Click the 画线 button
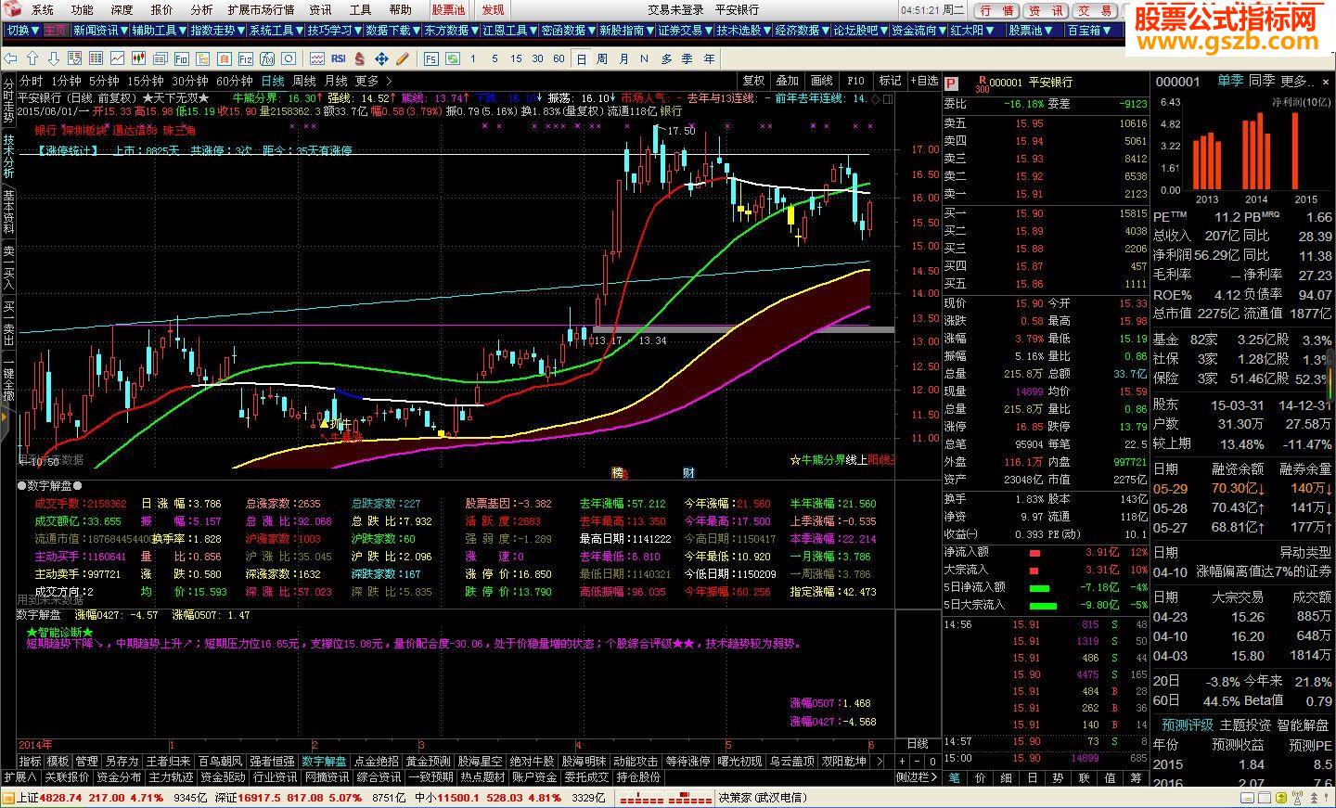 [x=822, y=81]
